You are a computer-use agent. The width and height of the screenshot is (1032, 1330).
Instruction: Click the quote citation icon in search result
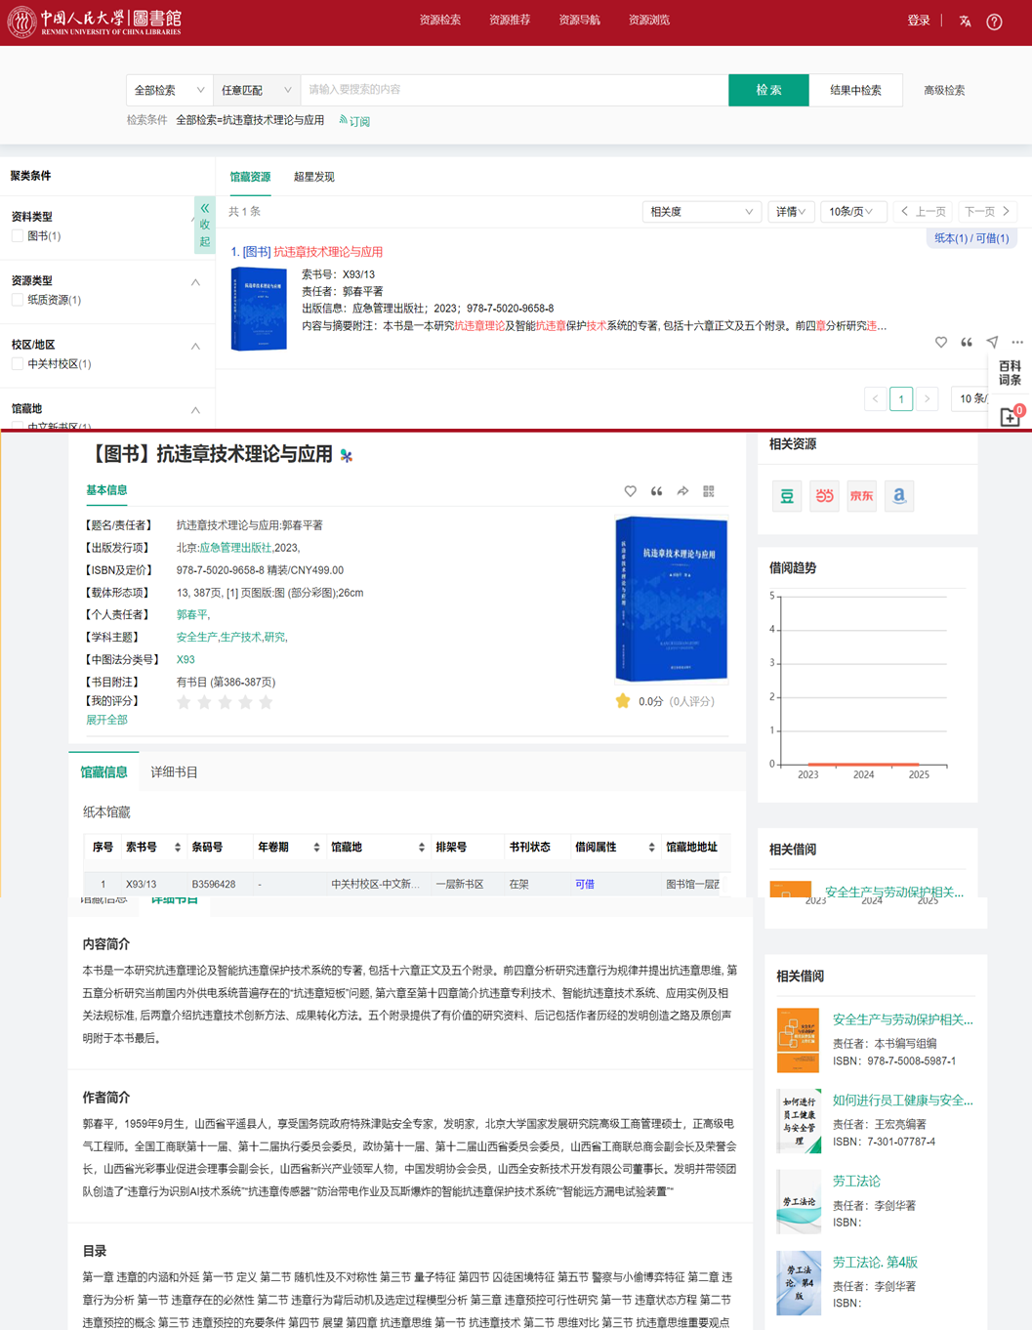(967, 342)
